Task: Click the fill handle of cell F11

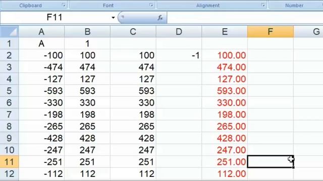Action: click(x=293, y=167)
